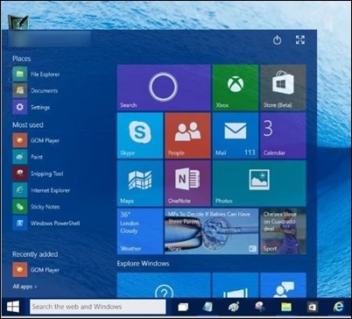The image size is (352, 319).
Task: Click the OneNote tile
Action: point(187,183)
